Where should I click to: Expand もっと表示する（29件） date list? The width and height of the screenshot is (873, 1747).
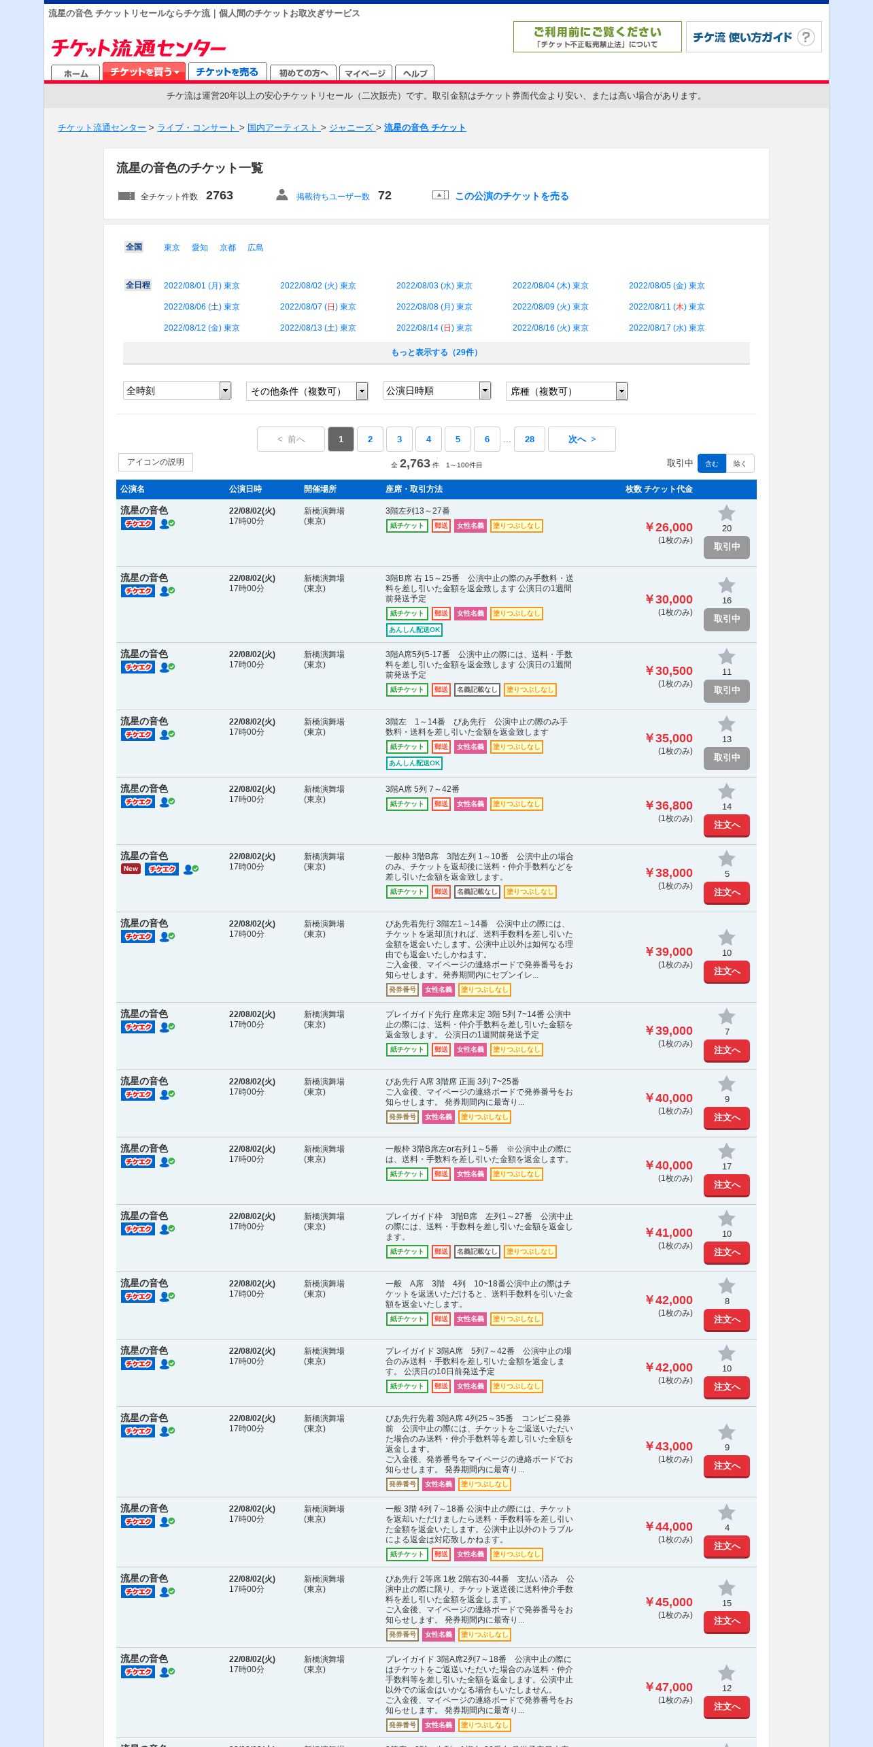(436, 352)
